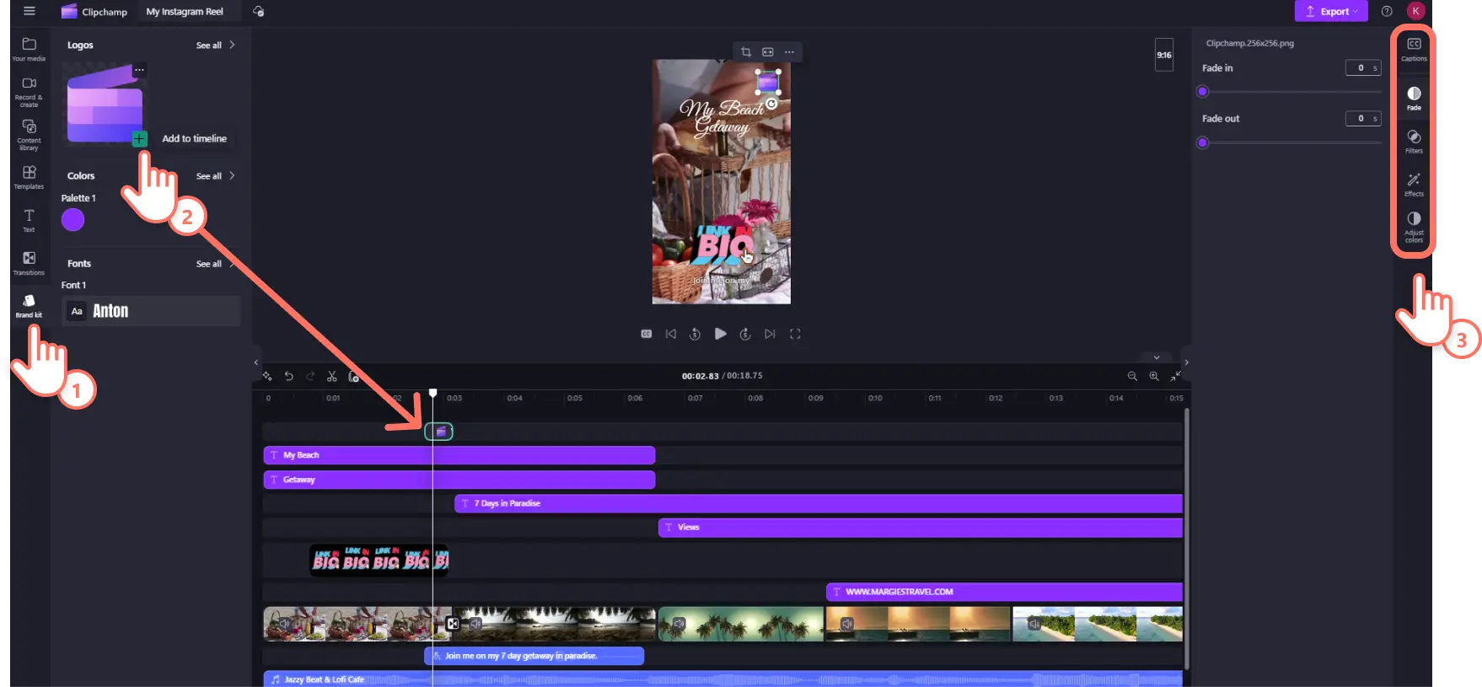Click green plus to add logo to timeline
1482x687 pixels.
[x=140, y=138]
